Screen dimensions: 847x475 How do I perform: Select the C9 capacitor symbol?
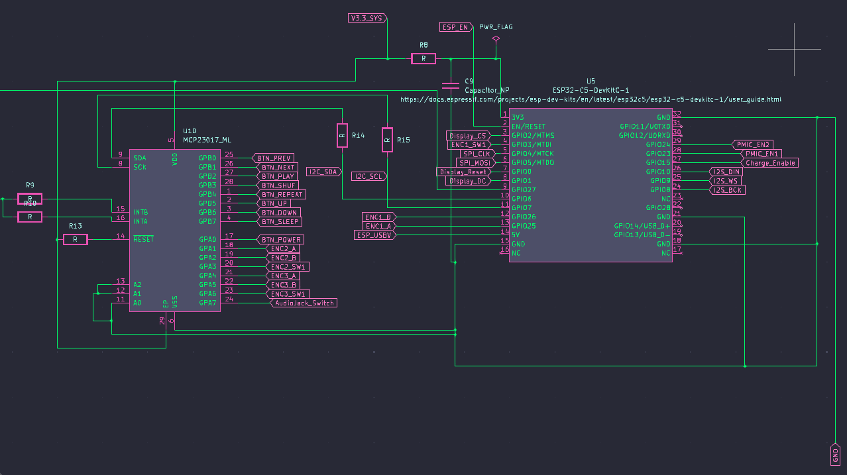click(x=451, y=85)
